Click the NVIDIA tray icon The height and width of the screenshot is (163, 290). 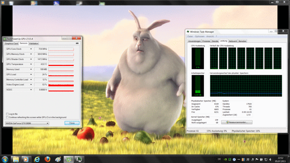tap(225, 159)
